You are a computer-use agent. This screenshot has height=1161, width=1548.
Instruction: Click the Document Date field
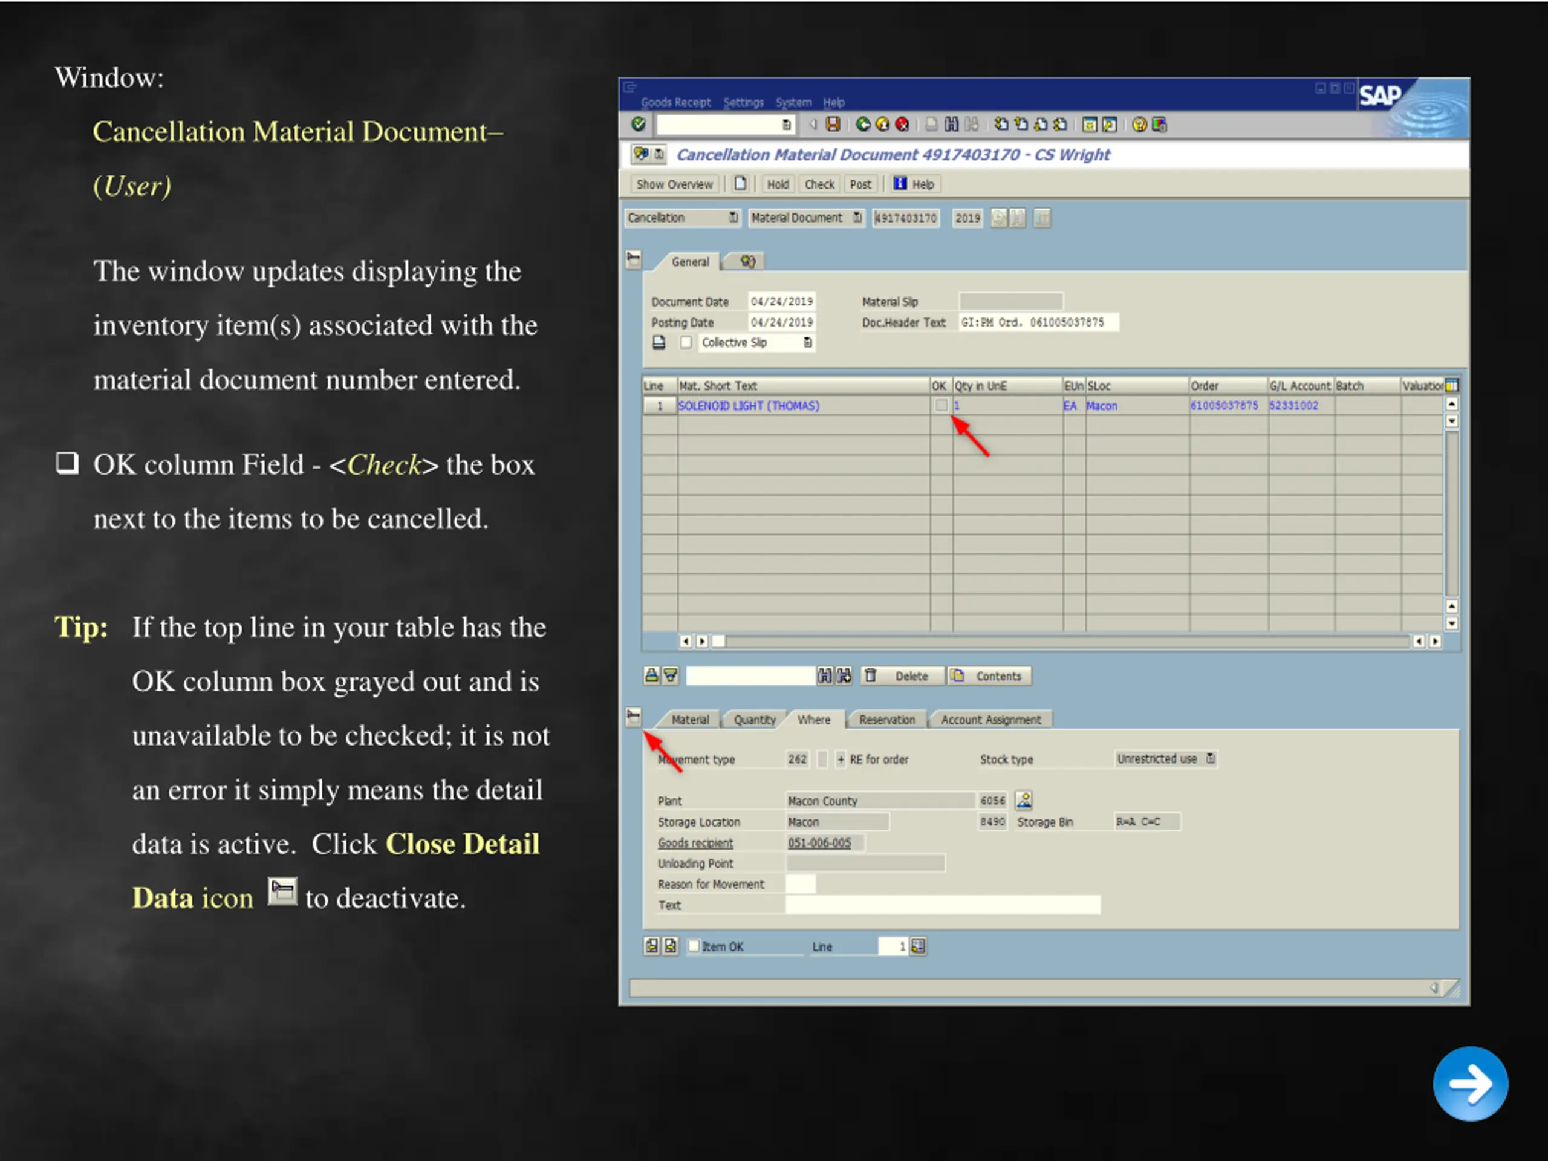click(782, 301)
